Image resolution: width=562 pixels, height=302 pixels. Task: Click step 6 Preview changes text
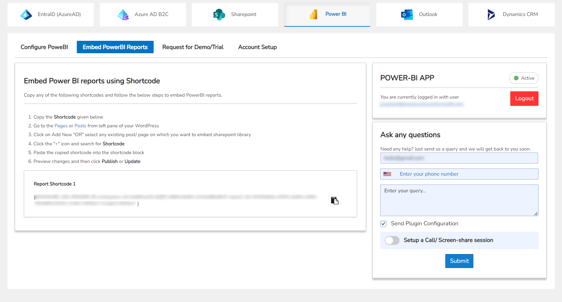(87, 161)
